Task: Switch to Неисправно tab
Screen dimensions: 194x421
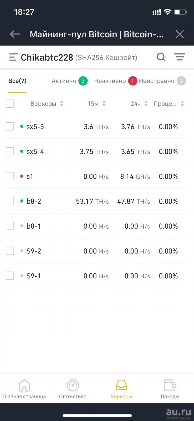Action: pyautogui.click(x=162, y=81)
